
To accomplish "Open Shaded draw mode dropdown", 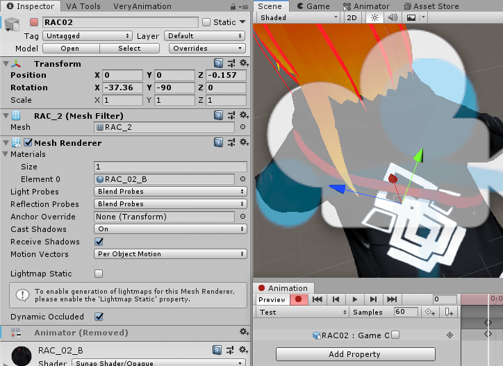I will coord(298,17).
